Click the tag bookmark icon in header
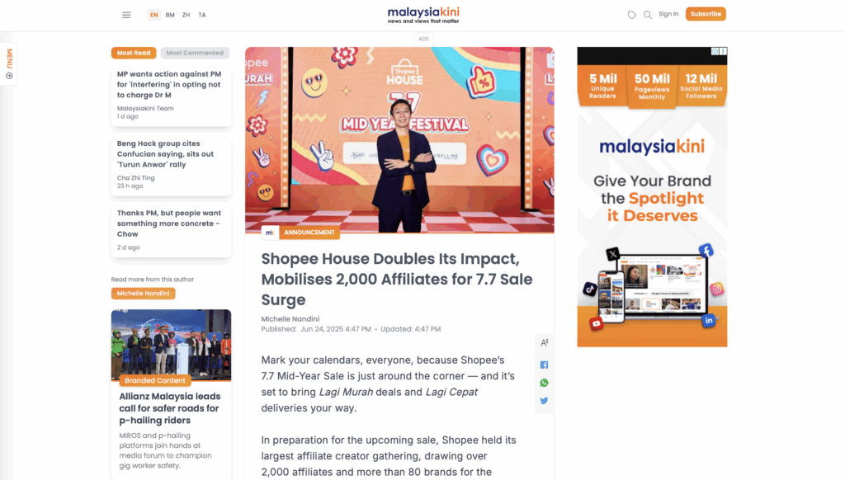The width and height of the screenshot is (845, 480). 631,15
